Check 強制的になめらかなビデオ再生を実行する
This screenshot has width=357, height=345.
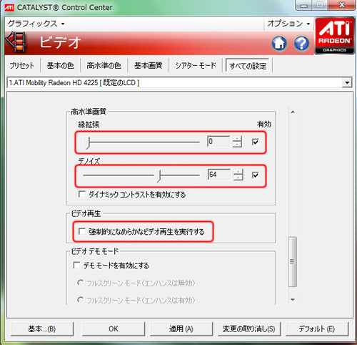[82, 231]
